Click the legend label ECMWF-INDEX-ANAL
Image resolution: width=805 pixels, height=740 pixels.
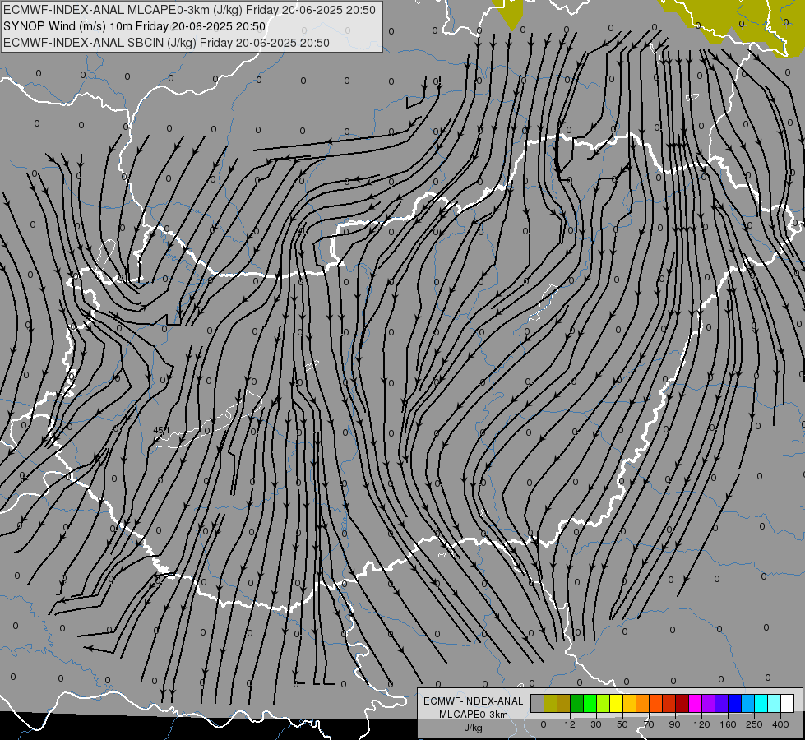(x=473, y=701)
